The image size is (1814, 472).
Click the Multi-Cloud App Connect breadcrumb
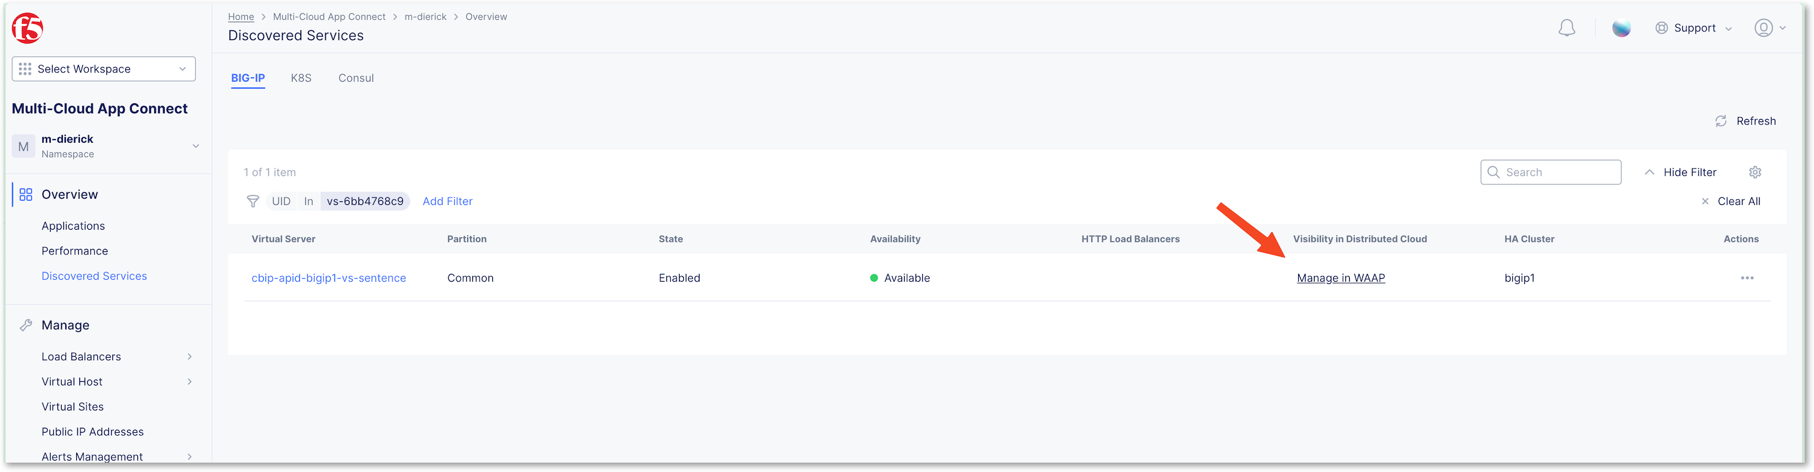[x=329, y=17]
